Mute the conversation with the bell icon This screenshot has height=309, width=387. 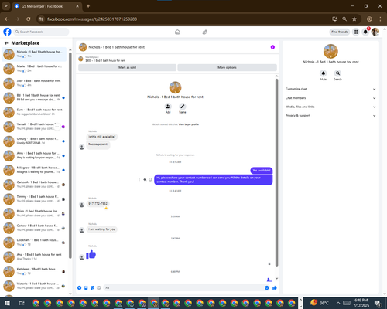pyautogui.click(x=324, y=73)
